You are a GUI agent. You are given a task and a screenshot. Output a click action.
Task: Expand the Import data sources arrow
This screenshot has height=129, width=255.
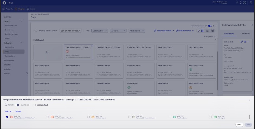(173, 31)
